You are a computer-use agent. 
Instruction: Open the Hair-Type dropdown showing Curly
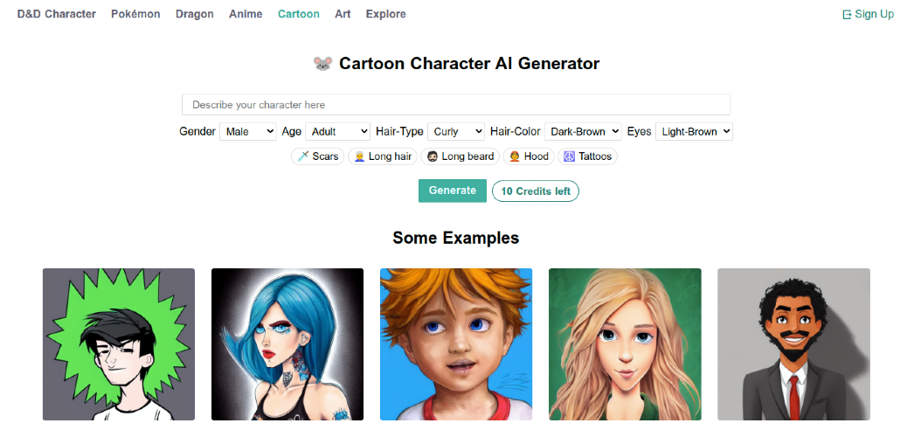click(x=456, y=132)
